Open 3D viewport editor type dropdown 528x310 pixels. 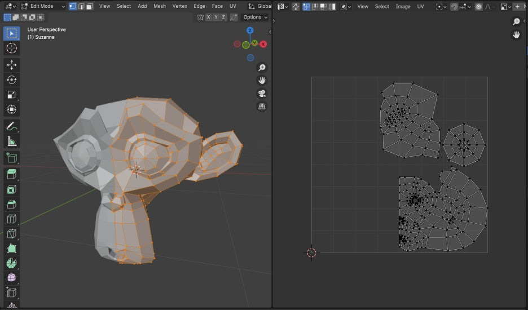[11, 6]
